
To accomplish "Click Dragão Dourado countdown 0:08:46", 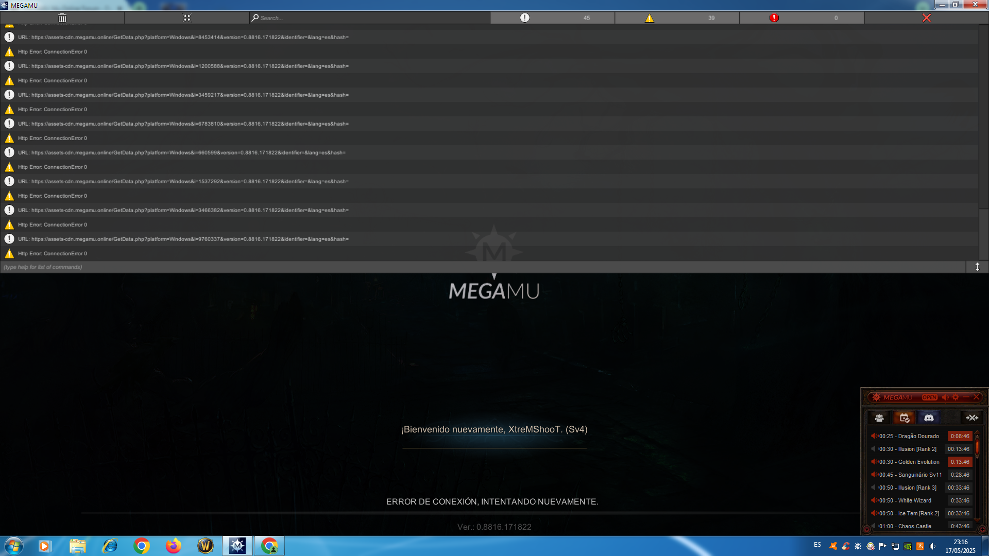I will 960,436.
